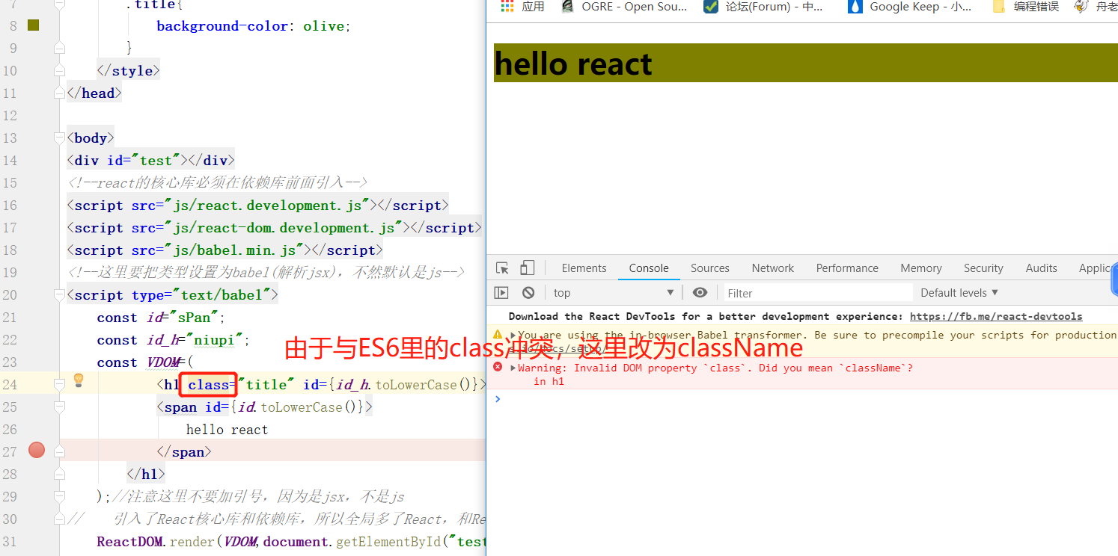Viewport: 1118px width, 556px height.
Task: Open the Chrome Apps (应用) shortcut icon
Action: coord(507,7)
